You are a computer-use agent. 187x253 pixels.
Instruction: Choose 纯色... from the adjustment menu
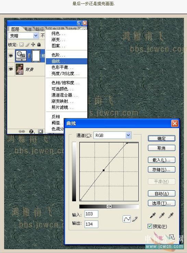coord(66,34)
